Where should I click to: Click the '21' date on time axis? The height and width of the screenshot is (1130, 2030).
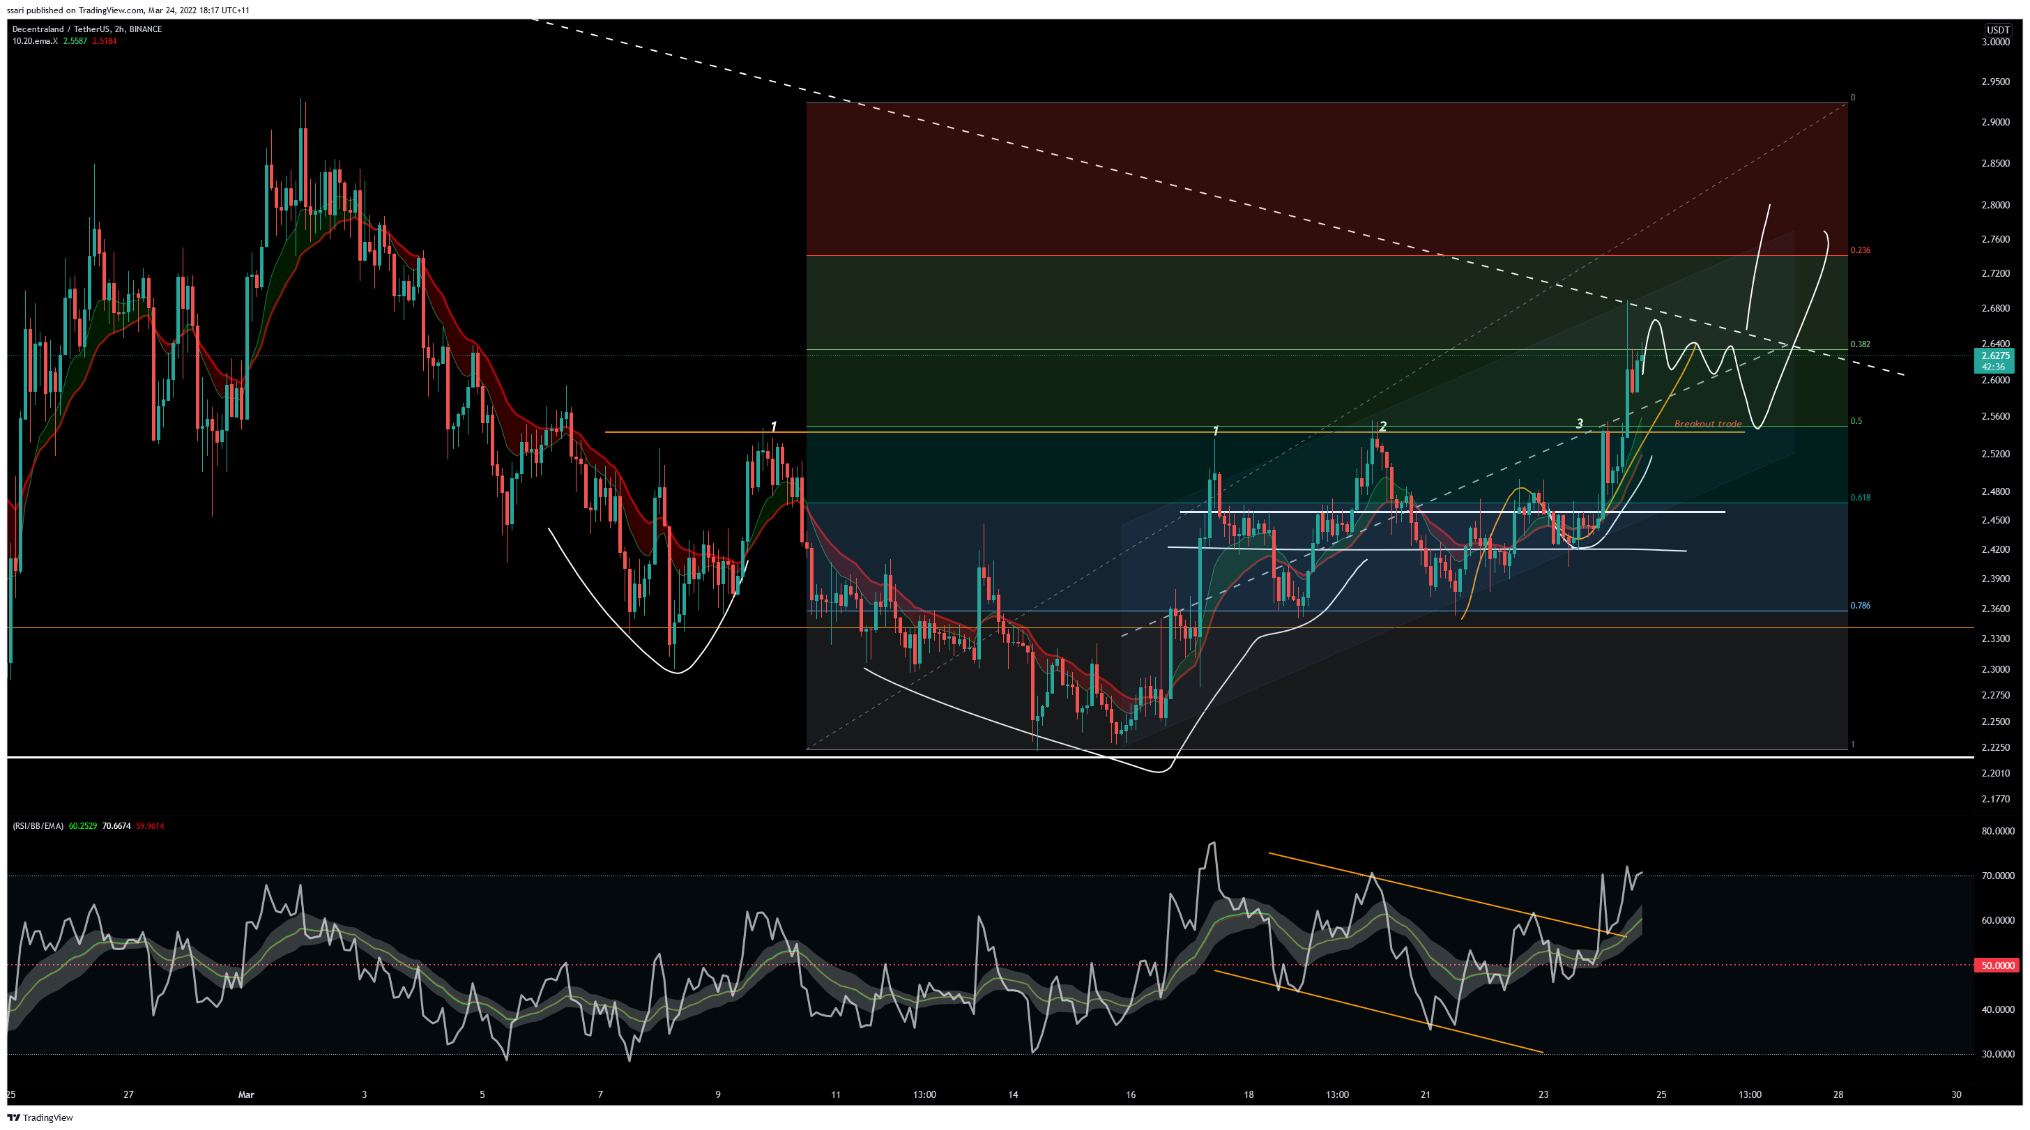coord(1425,1094)
